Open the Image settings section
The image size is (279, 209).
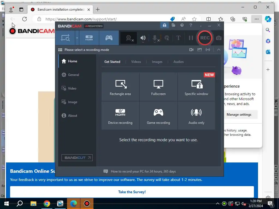[77, 102]
